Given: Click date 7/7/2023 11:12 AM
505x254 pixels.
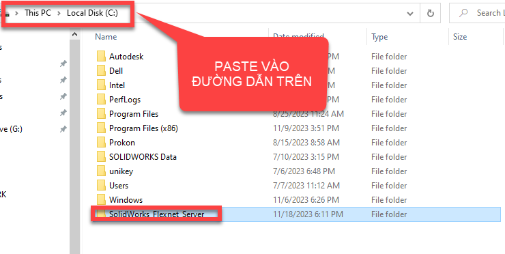Looking at the screenshot, I should point(306,186).
